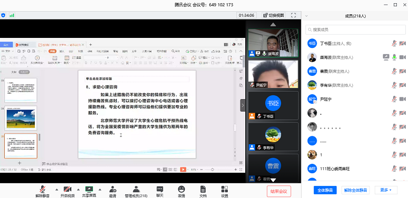Mute 康海波's green microphone in member list
Image resolution: width=408 pixels, height=198 pixels.
(394, 57)
